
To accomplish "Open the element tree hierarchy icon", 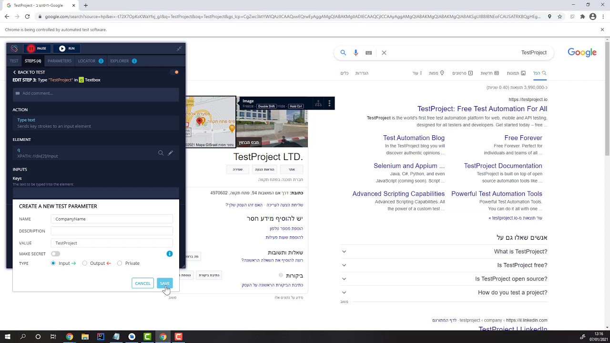I will (318, 103).
